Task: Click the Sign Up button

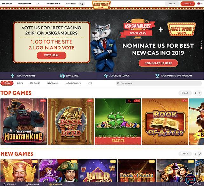Action: point(188,3)
